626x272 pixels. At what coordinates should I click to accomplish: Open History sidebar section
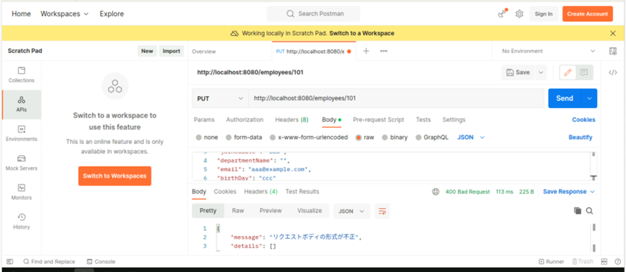coord(21,221)
